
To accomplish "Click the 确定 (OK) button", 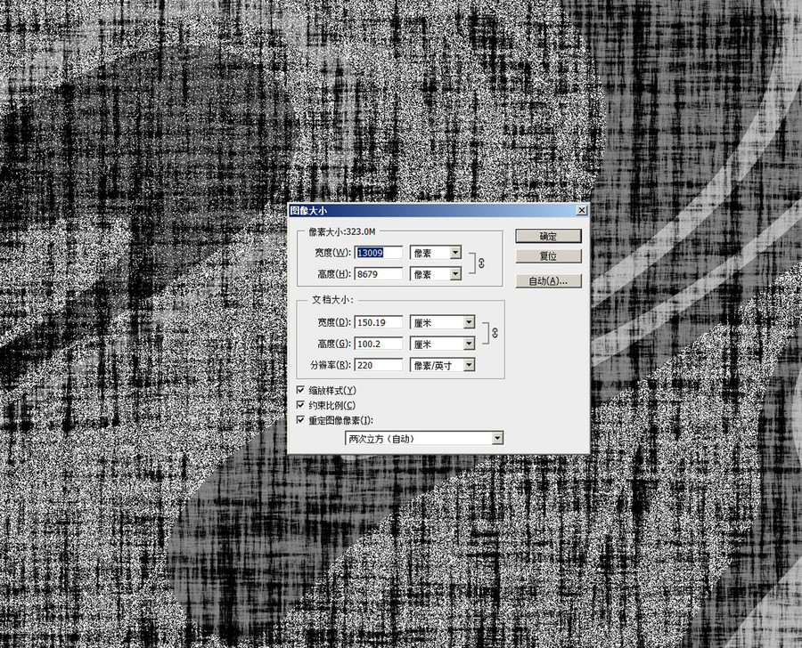I will click(x=548, y=236).
